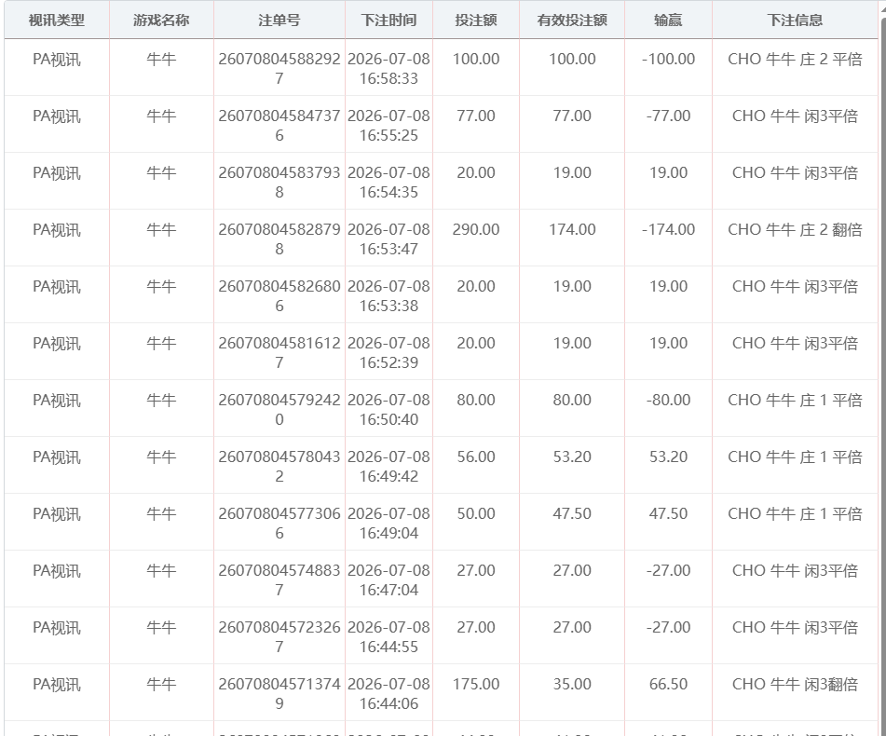
Task: Click the 'CHO 牛牛 庄 2 翻倍' bet info
Action: [795, 229]
